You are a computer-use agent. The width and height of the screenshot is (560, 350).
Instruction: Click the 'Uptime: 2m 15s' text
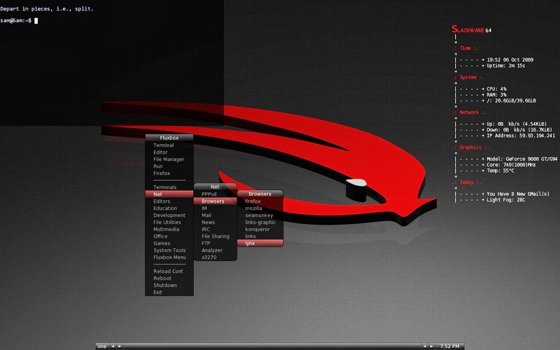tap(506, 66)
